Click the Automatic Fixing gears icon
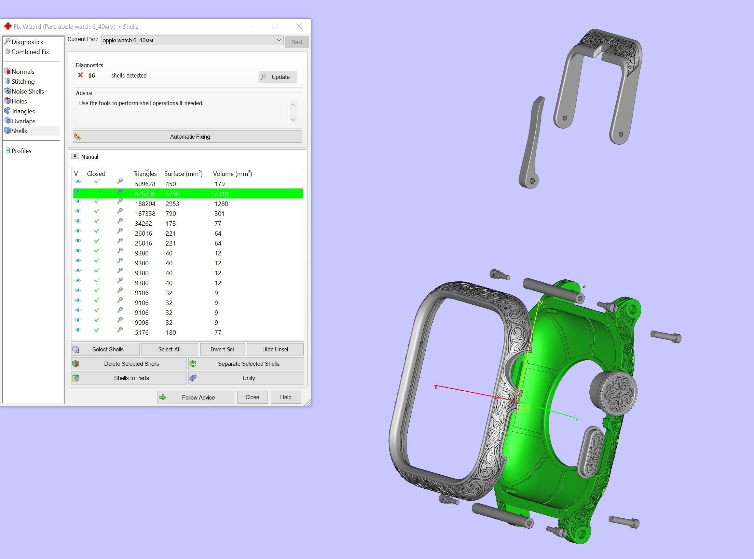 click(x=78, y=137)
